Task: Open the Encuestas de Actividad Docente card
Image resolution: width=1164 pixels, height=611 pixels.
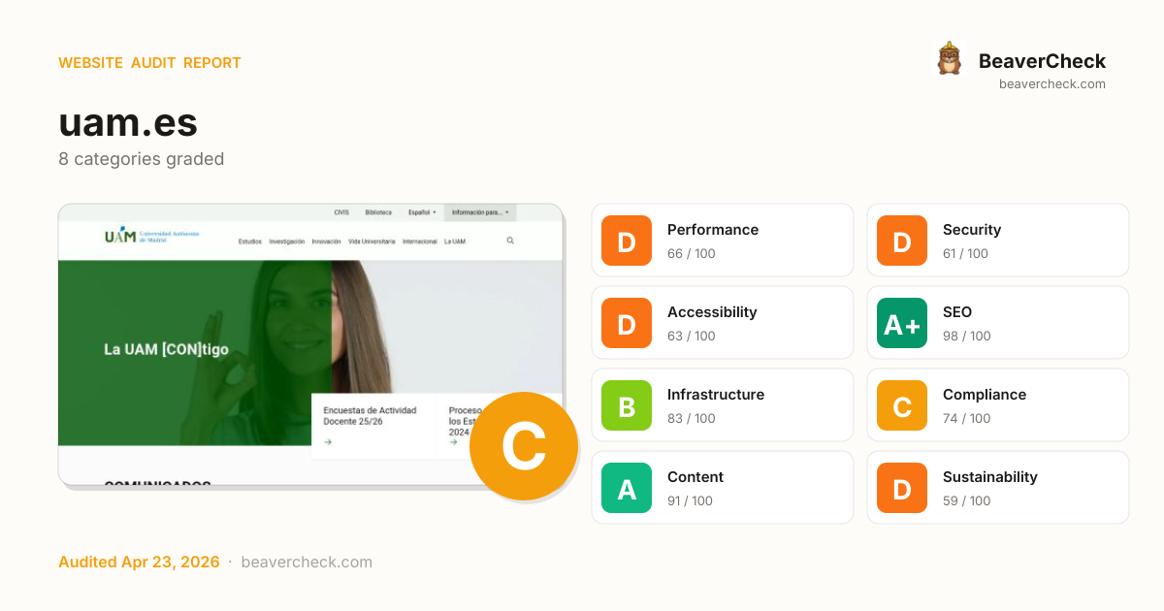Action: click(x=373, y=425)
